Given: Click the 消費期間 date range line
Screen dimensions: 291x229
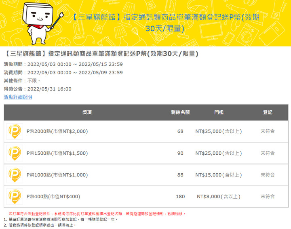Looking at the screenshot, I should [63, 73].
